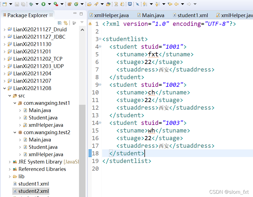Select the Package Explorer tab
253x197 pixels.
click(27, 15)
